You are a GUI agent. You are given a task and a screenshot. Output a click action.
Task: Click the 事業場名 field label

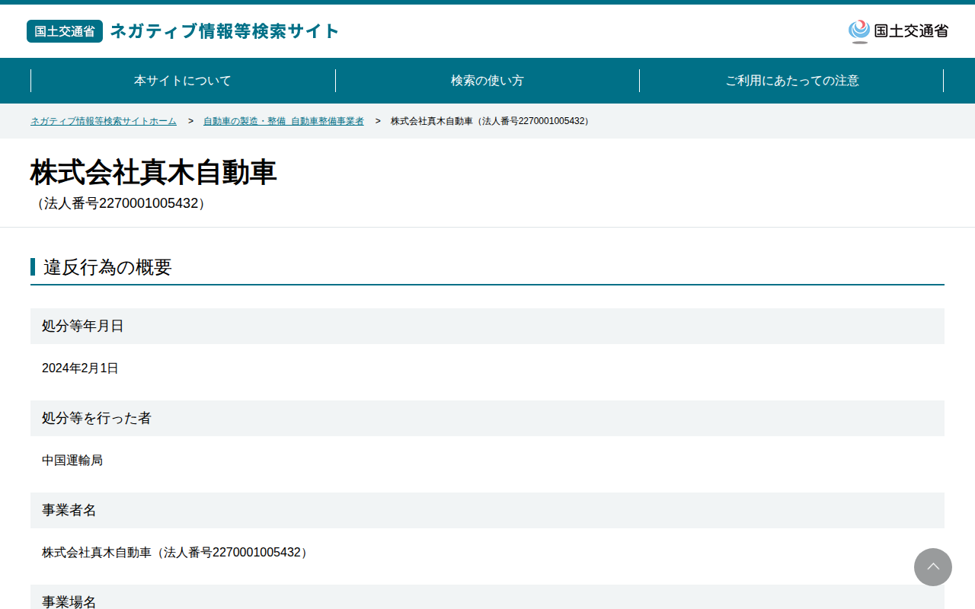tap(69, 601)
